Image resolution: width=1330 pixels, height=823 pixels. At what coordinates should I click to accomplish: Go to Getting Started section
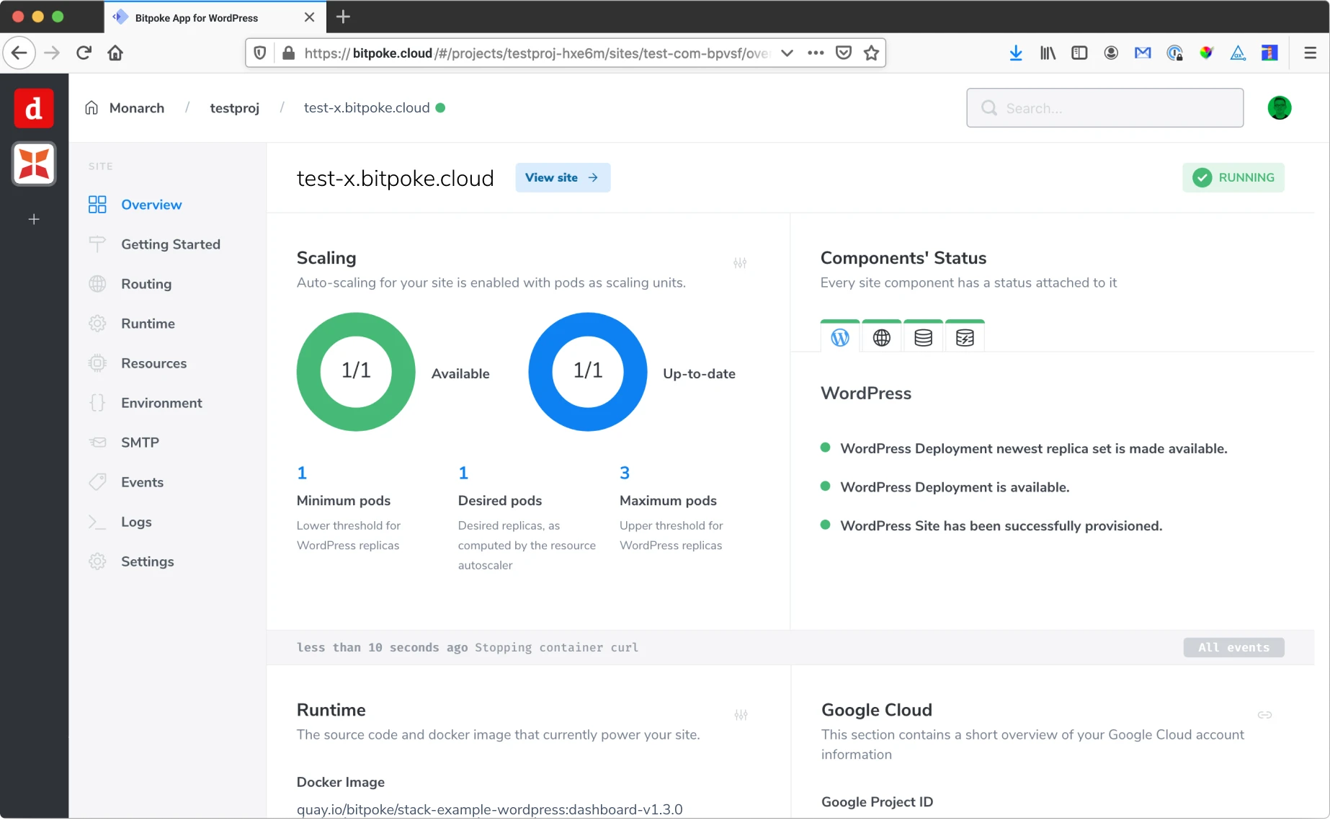click(171, 244)
